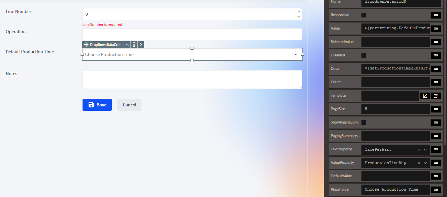Click the Value property expression field
The image size is (447, 197).
click(396, 29)
